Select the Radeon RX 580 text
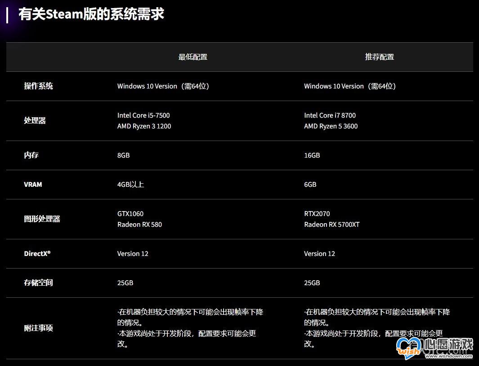The width and height of the screenshot is (479, 366). 139,225
